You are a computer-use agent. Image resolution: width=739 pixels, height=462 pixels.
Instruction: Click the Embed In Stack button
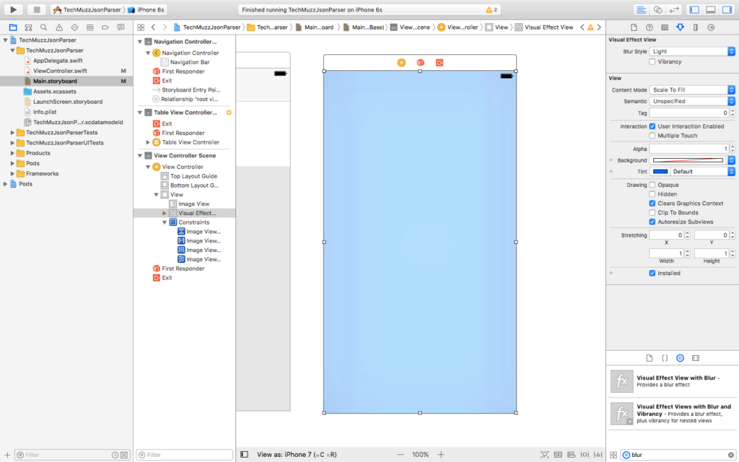coord(558,455)
